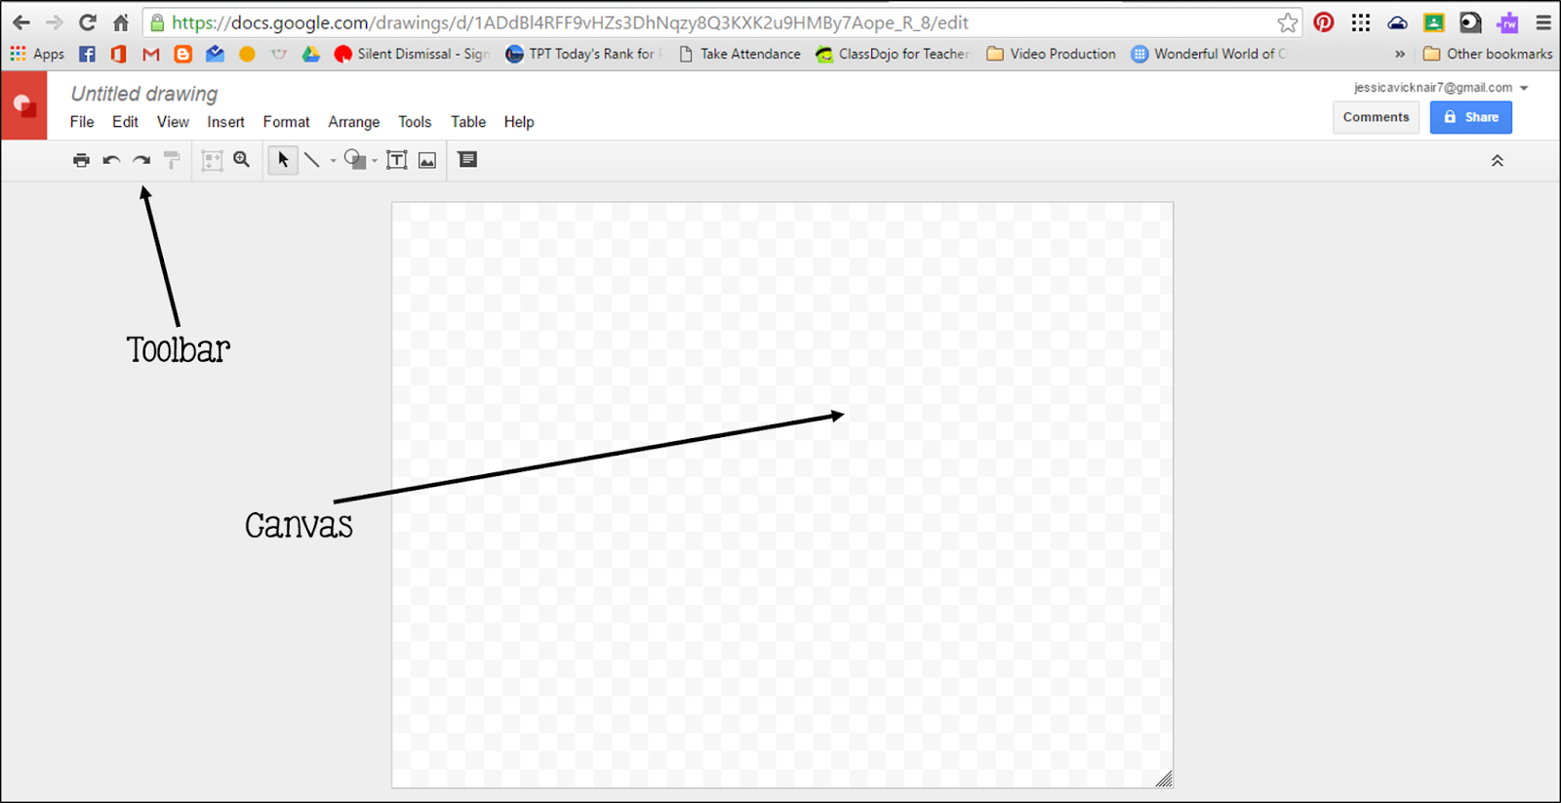
Task: Open ClassDojo for Teachers bookmark
Action: click(894, 54)
